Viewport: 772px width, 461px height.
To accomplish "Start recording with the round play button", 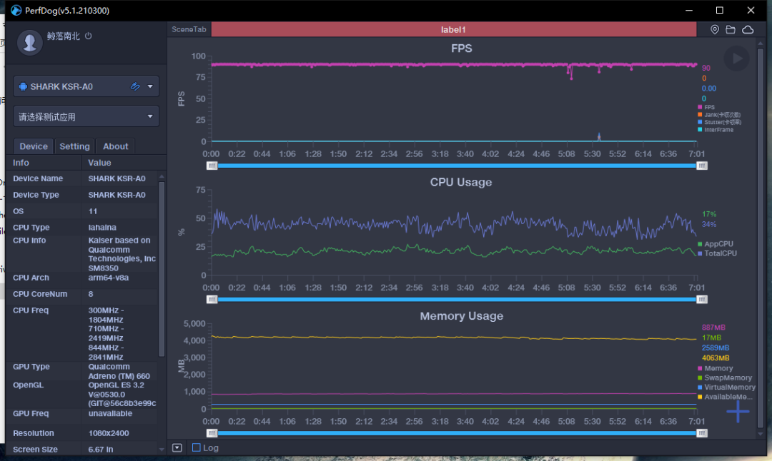I will [x=736, y=59].
